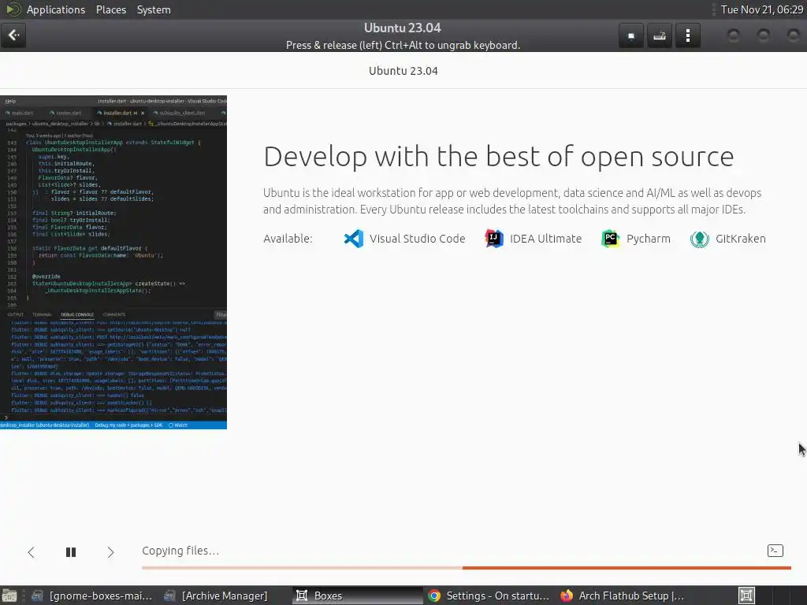Click the workspace switcher icon in taskbar

[x=746, y=596]
